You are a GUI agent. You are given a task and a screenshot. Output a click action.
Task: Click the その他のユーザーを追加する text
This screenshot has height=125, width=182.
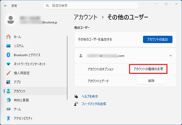[x=95, y=39]
